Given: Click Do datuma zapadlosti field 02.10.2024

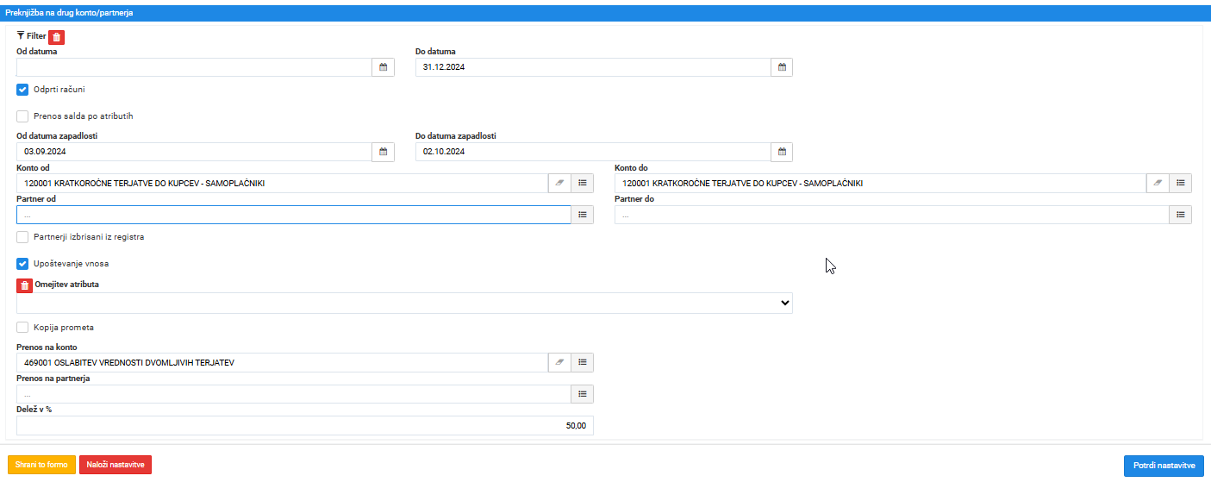Looking at the screenshot, I should pos(592,152).
